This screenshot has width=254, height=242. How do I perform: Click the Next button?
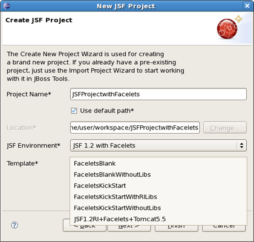click(x=129, y=228)
